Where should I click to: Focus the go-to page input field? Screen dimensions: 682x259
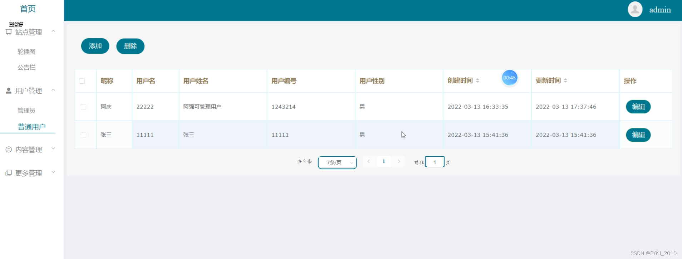point(435,162)
